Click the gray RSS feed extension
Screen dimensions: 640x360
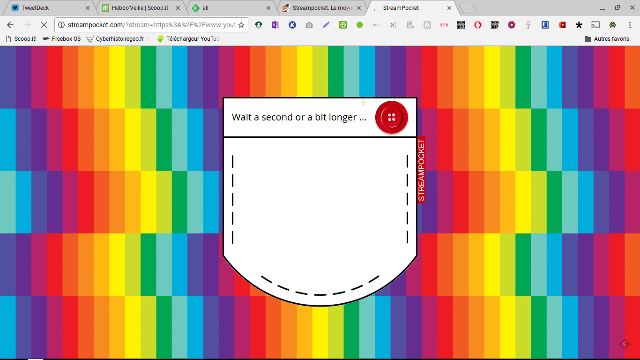tap(427, 25)
